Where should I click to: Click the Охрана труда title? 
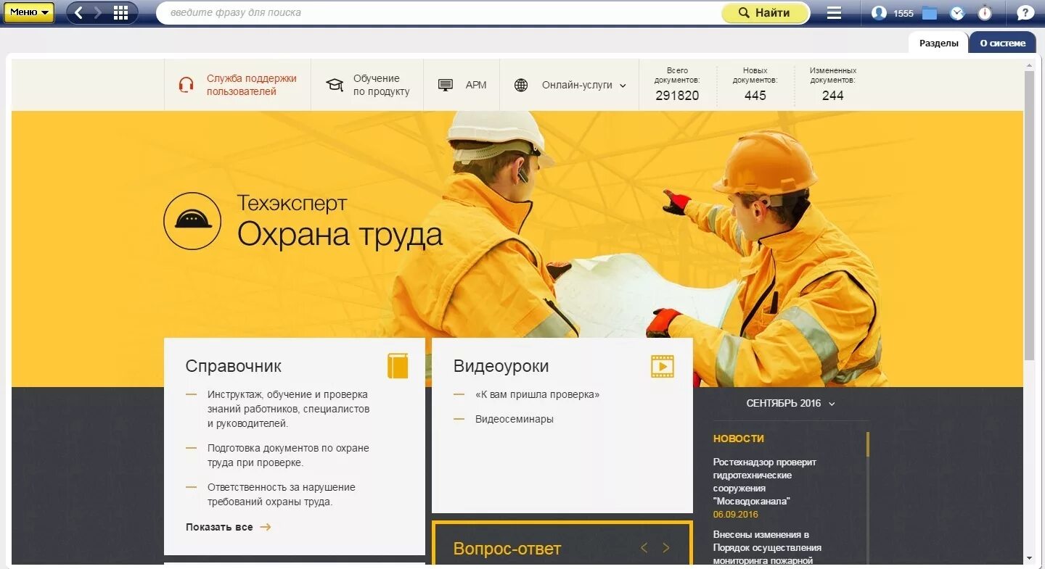[340, 235]
